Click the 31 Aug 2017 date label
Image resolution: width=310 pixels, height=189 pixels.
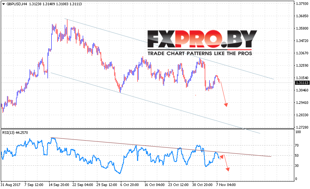[x=10, y=184]
